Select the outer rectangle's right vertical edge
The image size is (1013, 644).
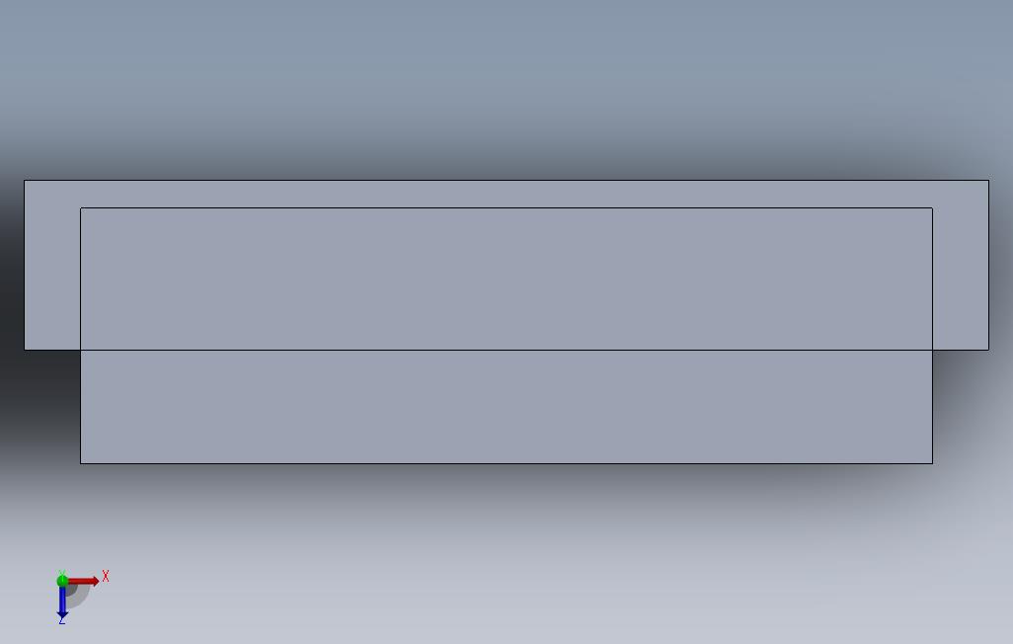pyautogui.click(x=988, y=265)
